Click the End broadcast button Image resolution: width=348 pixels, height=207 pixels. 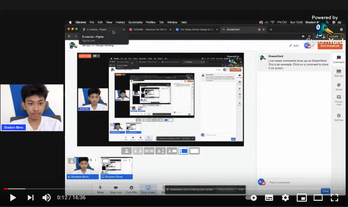330,46
